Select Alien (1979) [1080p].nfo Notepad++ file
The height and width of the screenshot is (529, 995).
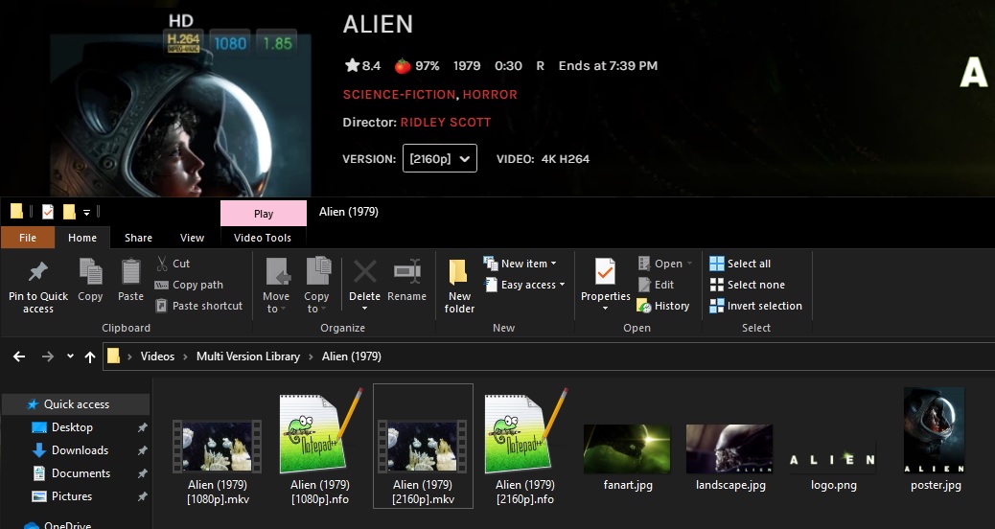[x=320, y=448]
